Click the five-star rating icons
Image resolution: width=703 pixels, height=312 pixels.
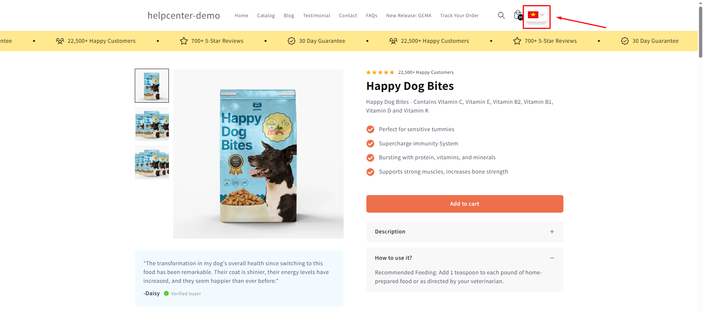(x=380, y=72)
